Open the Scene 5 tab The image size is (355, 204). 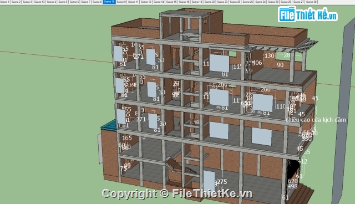coord(63,2)
